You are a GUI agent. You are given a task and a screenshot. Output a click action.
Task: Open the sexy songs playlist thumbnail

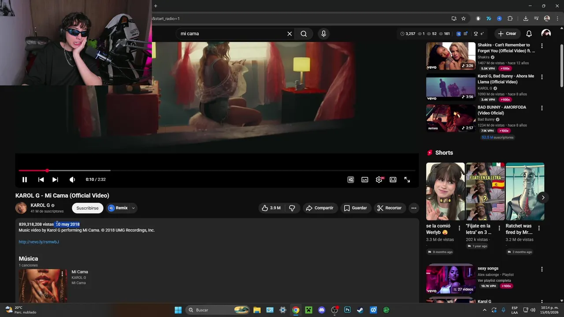[451, 279]
